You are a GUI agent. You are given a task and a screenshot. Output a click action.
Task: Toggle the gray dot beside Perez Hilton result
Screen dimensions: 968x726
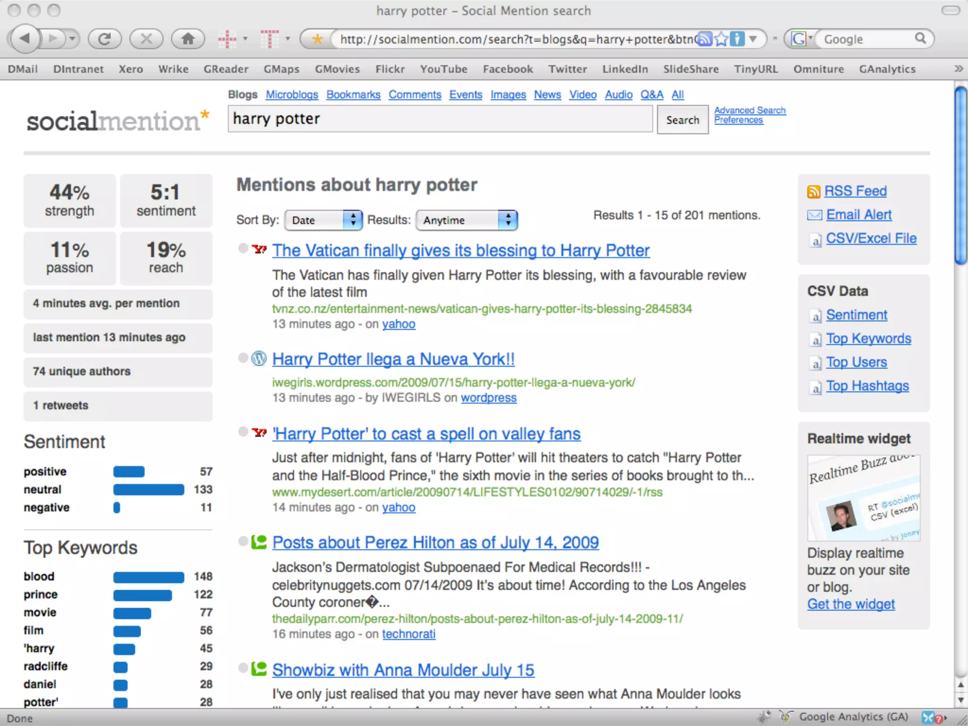(243, 541)
